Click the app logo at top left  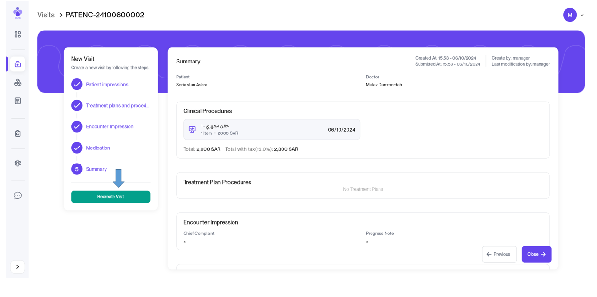(17, 12)
